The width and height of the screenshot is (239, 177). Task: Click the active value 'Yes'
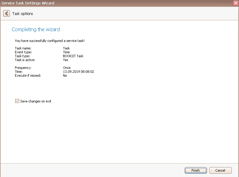pyautogui.click(x=66, y=60)
